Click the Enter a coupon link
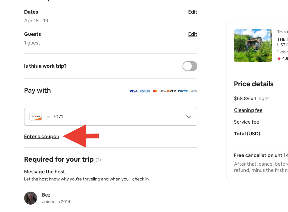This screenshot has height=212, width=288. click(42, 137)
